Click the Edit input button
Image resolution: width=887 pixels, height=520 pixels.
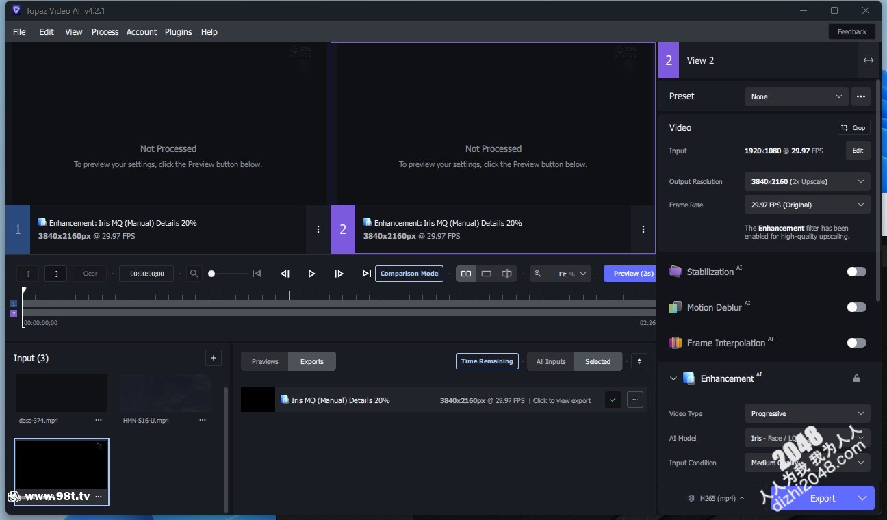pyautogui.click(x=858, y=151)
